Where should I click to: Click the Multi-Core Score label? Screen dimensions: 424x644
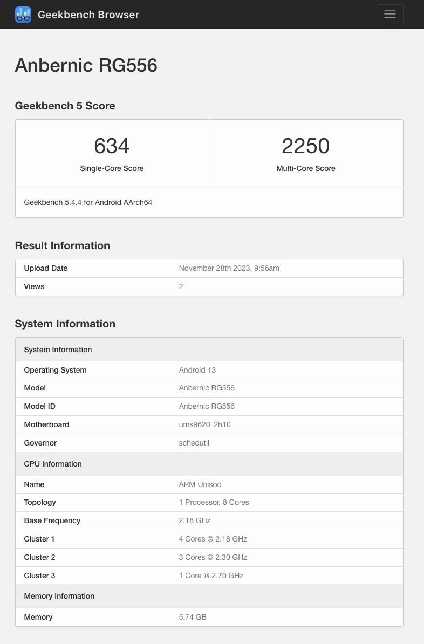tap(306, 168)
